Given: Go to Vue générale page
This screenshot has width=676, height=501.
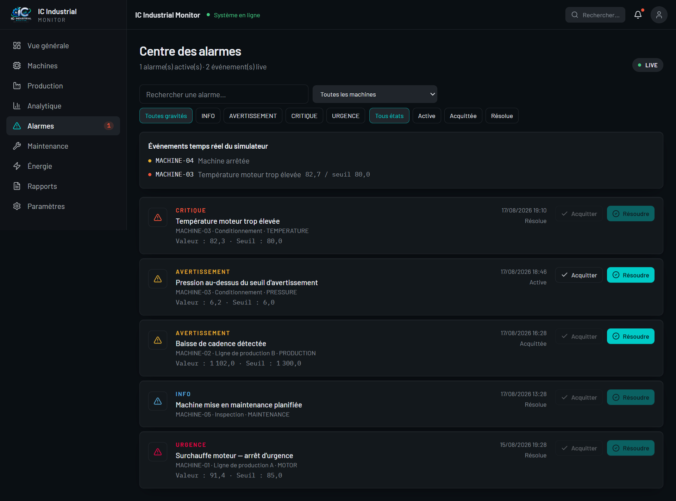Looking at the screenshot, I should [63, 45].
